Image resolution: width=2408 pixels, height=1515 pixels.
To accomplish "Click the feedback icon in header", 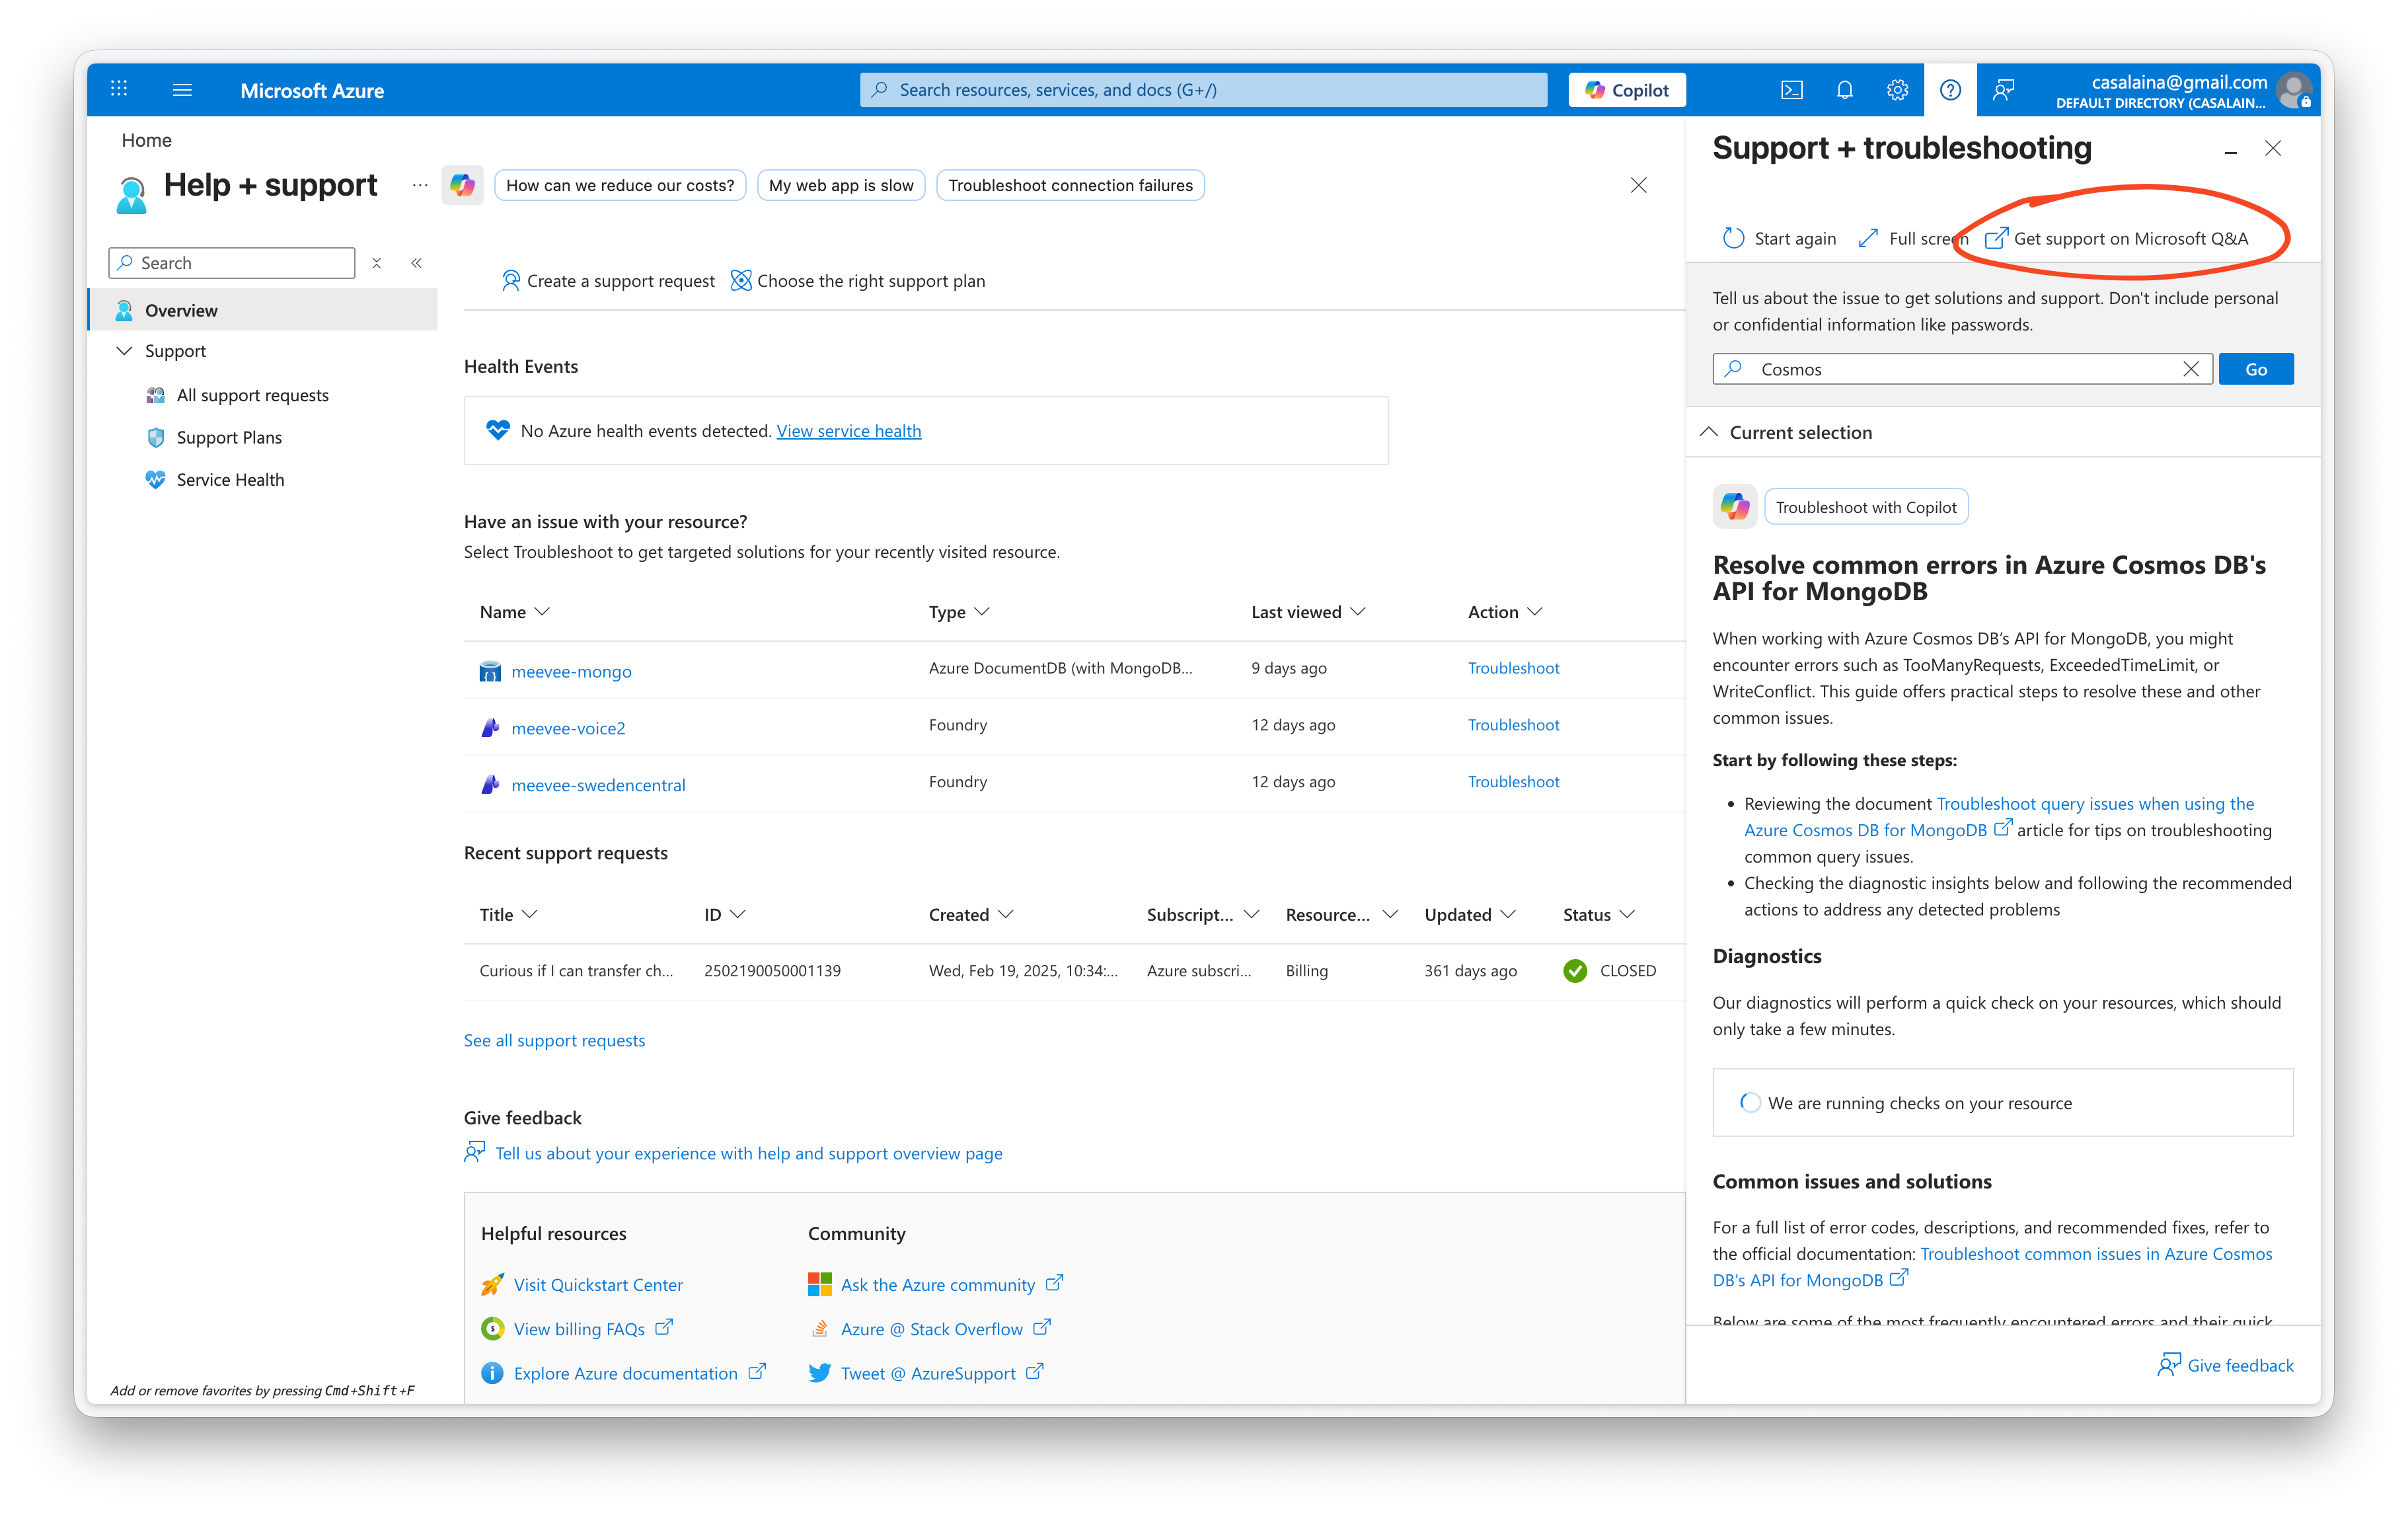I will click(x=2003, y=90).
